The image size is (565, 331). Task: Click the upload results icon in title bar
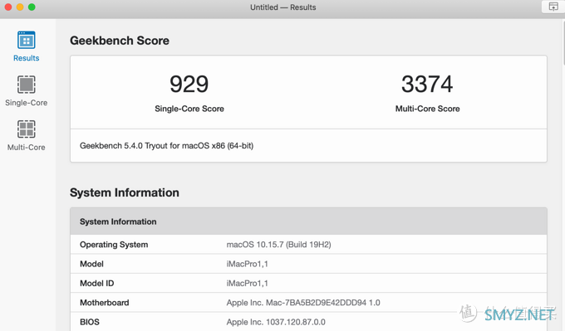point(553,7)
